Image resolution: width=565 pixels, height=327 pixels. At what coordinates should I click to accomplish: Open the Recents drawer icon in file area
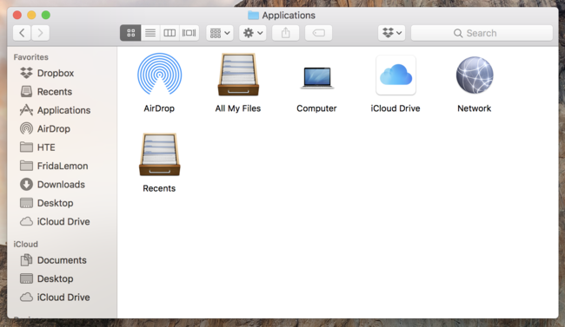(159, 154)
